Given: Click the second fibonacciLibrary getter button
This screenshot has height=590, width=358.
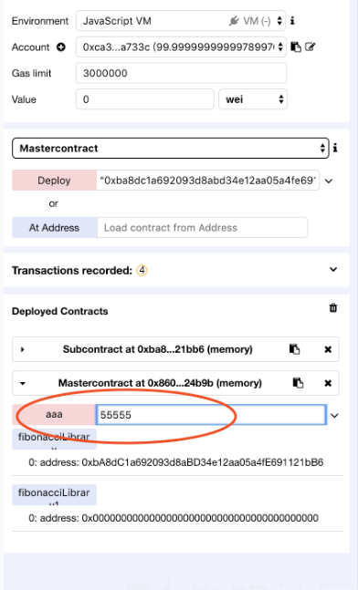Looking at the screenshot, I should point(54,495).
